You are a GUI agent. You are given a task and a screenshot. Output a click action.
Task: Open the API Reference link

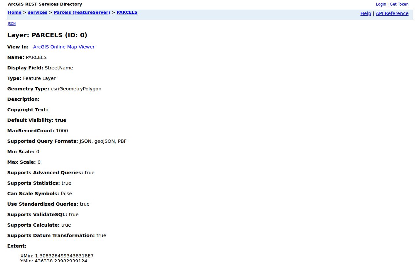392,13
